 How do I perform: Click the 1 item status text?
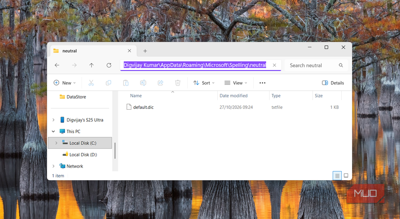click(58, 176)
